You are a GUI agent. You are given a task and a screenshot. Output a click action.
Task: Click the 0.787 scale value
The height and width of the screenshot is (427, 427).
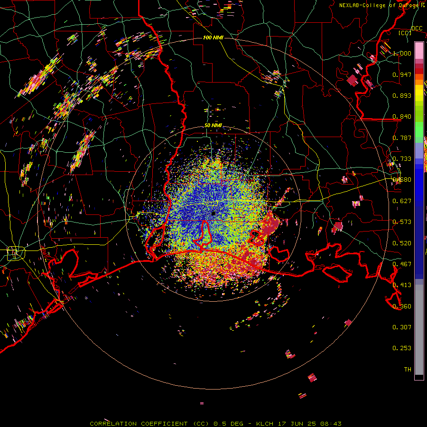[402, 138]
